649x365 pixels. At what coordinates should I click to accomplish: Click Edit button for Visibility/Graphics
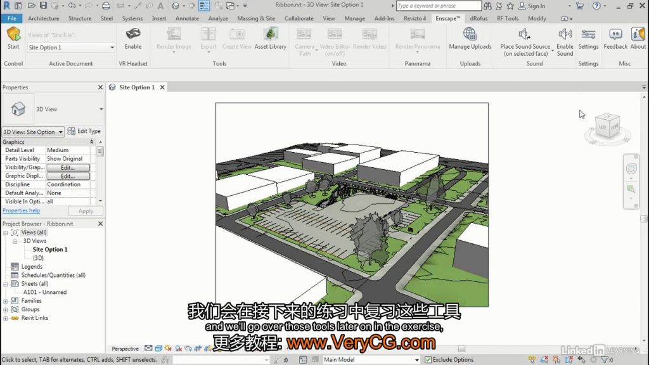point(68,167)
